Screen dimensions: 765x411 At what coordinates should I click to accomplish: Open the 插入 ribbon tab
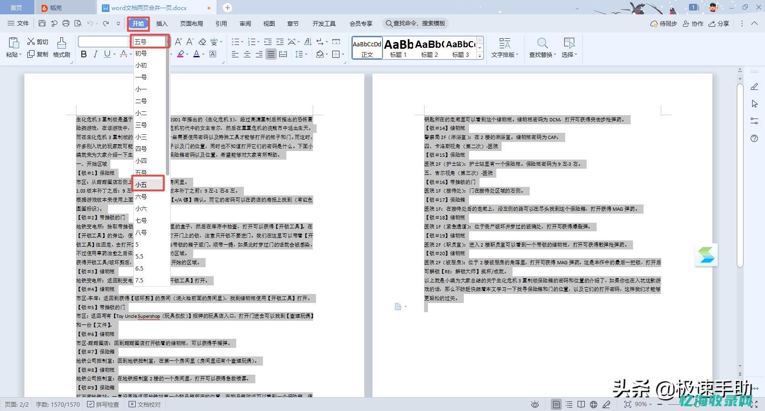click(x=162, y=23)
